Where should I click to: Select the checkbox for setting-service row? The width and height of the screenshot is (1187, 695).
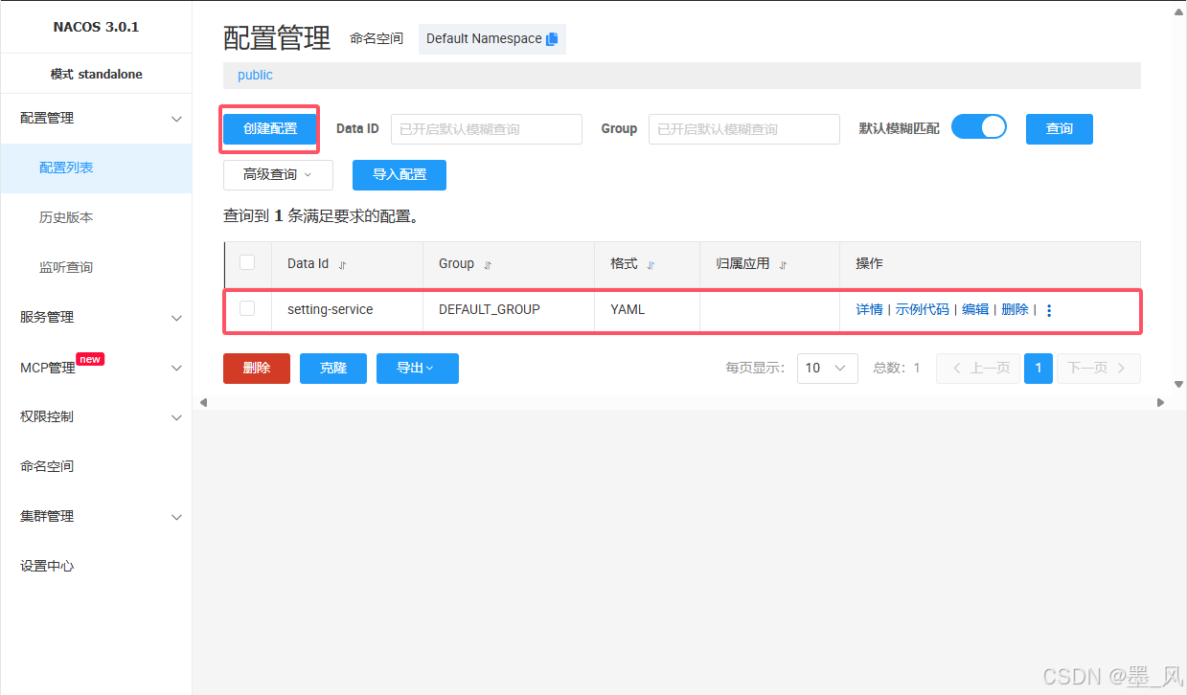(x=246, y=309)
